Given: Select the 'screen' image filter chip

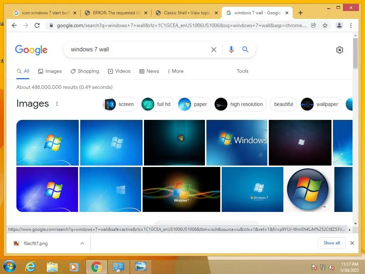Looking at the screenshot, I should 120,104.
